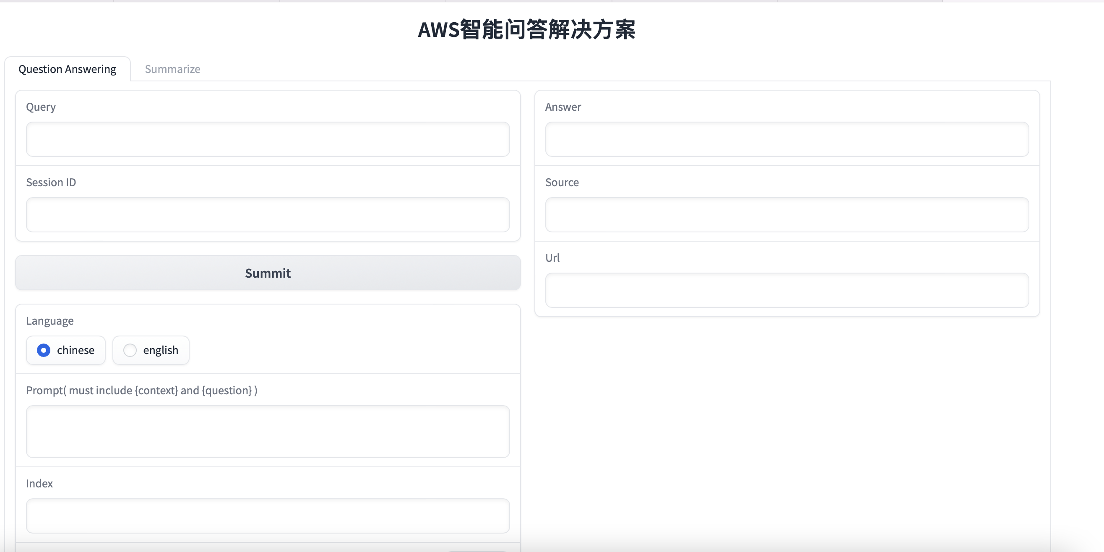Click the Answer label text

[x=563, y=107]
